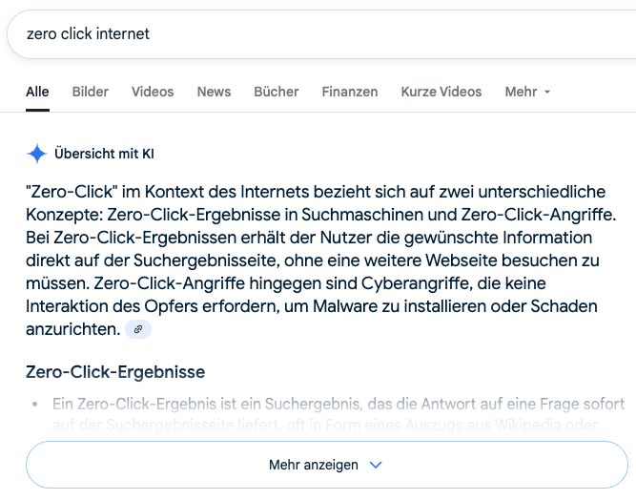Switch to the Bilder tab
636x500 pixels.
coord(90,92)
